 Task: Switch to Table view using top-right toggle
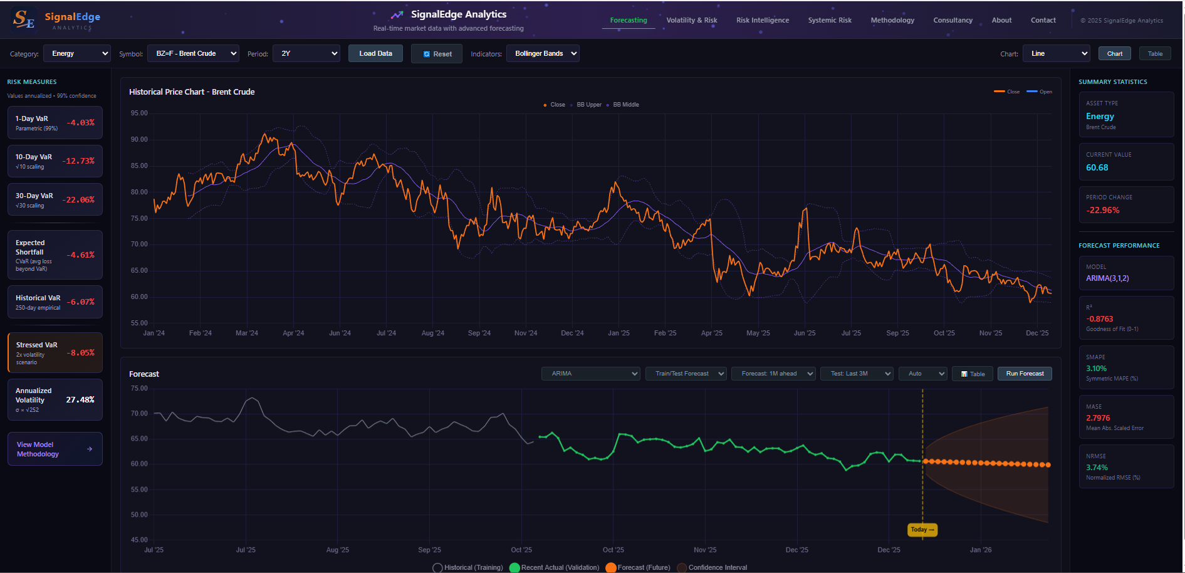pyautogui.click(x=1154, y=53)
